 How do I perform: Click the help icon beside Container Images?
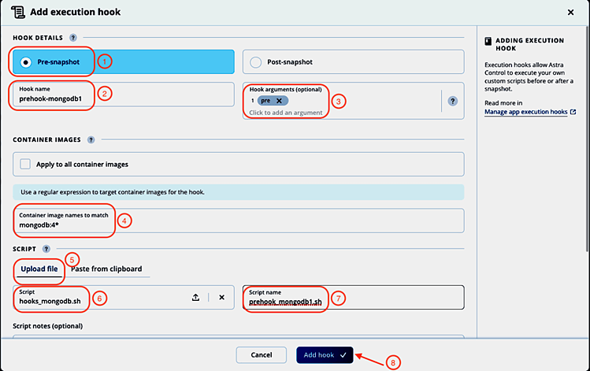pyautogui.click(x=91, y=139)
